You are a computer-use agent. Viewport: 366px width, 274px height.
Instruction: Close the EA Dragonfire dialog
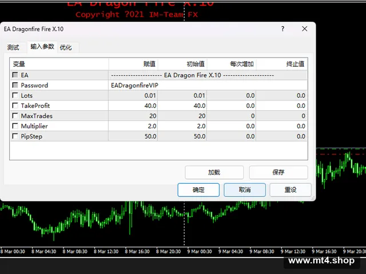tap(305, 29)
